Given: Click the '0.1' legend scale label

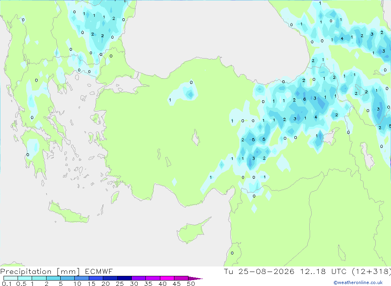Looking at the screenshot, I should coord(7,284).
